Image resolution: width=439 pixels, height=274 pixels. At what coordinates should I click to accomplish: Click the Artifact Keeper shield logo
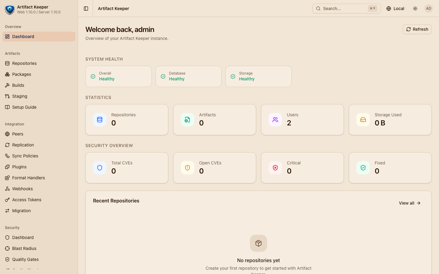click(10, 10)
